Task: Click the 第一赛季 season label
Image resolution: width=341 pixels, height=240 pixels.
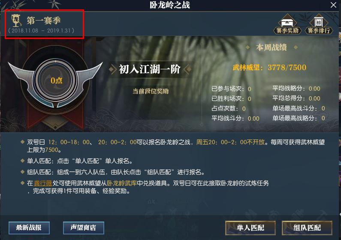Action: click(44, 21)
